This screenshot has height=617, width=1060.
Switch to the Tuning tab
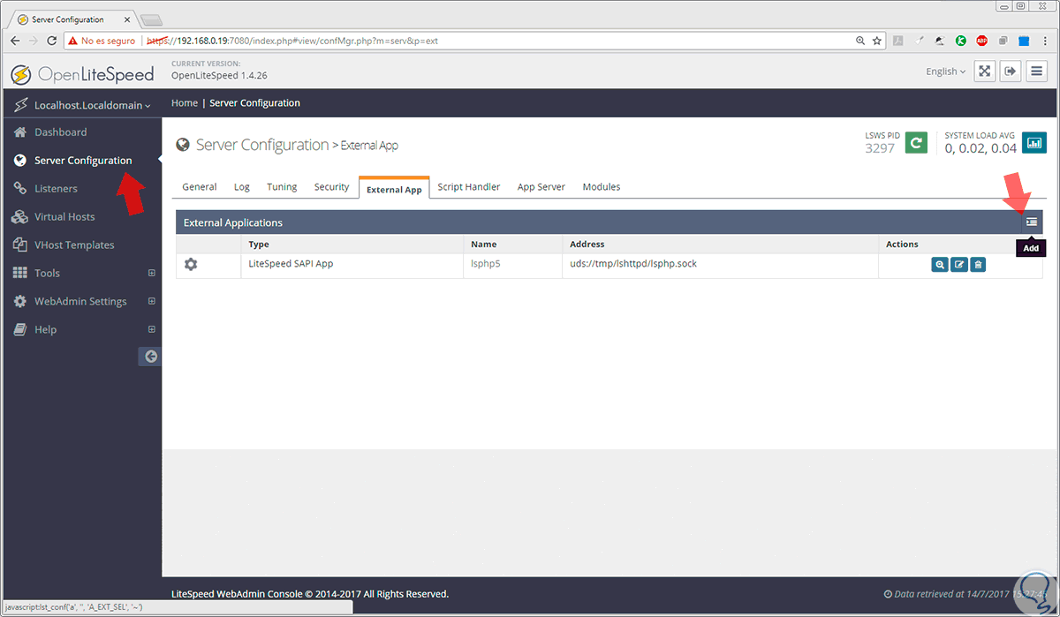[282, 187]
